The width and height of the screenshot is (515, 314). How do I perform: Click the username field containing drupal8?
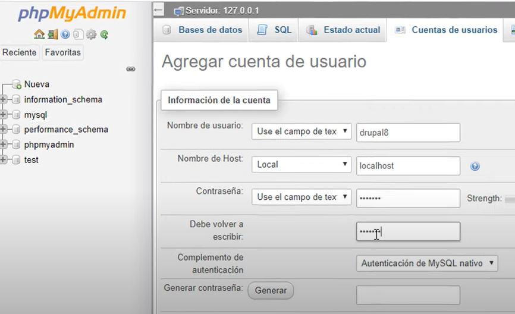coord(409,133)
